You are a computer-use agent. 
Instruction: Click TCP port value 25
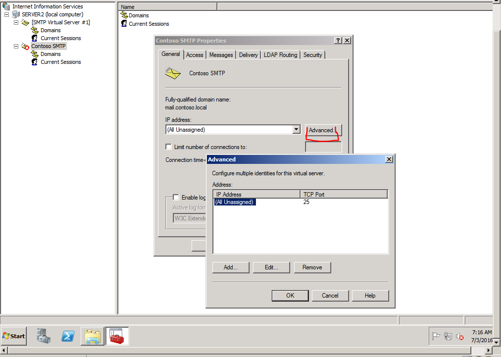coord(306,202)
